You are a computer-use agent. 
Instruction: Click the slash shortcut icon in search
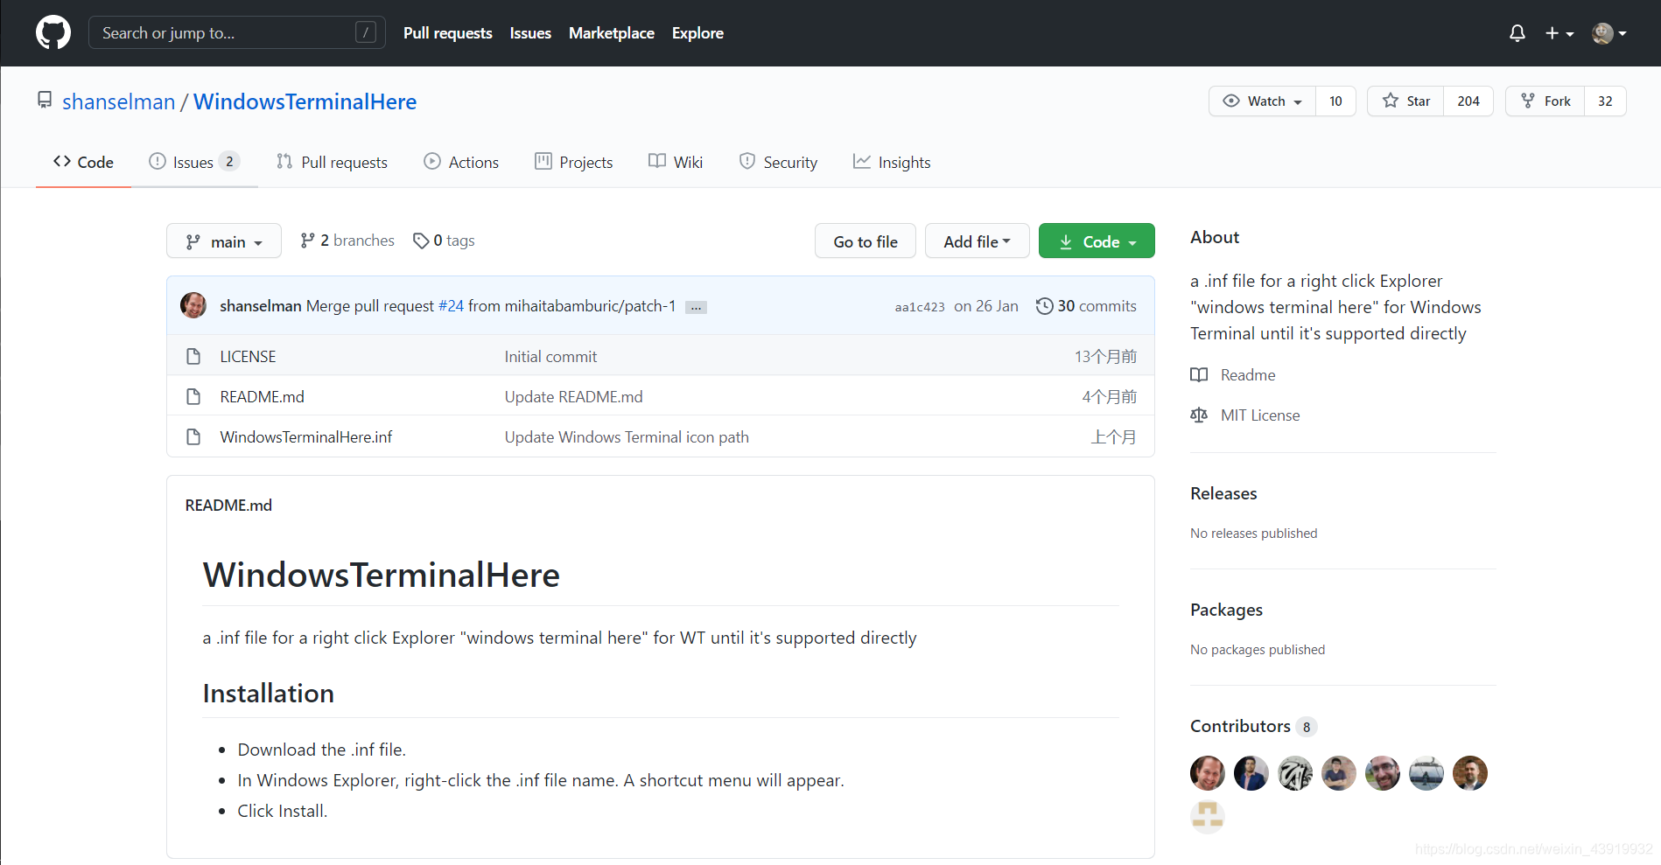[x=366, y=32]
